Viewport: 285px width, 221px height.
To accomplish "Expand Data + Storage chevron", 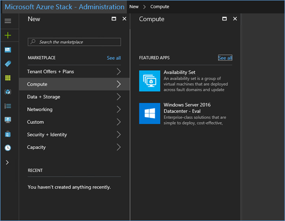I will point(119,97).
